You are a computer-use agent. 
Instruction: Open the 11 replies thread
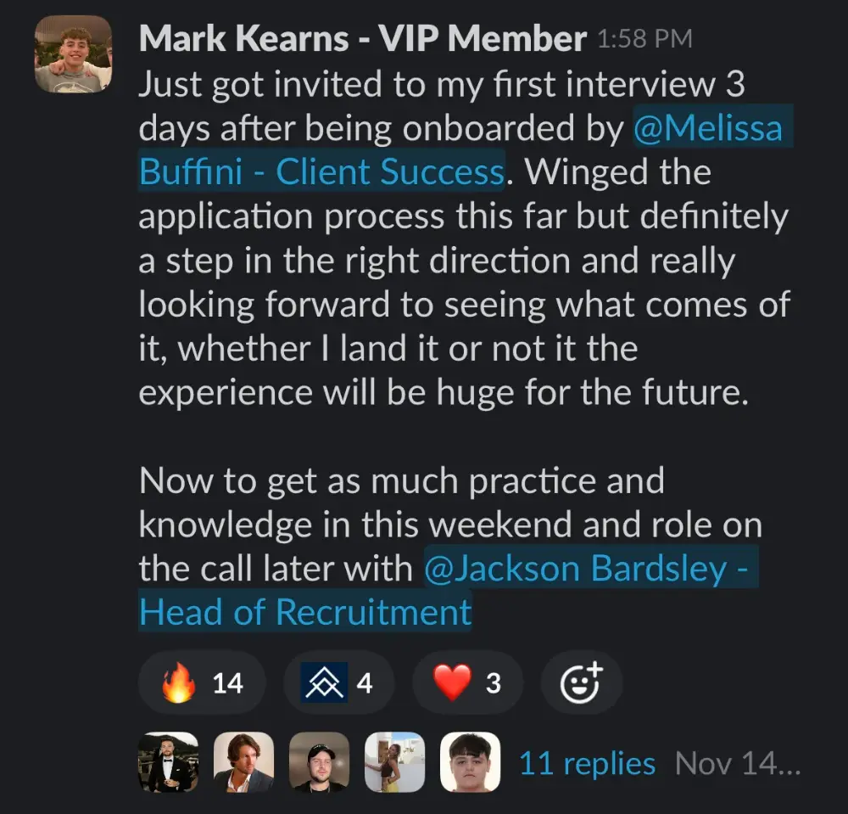click(587, 763)
